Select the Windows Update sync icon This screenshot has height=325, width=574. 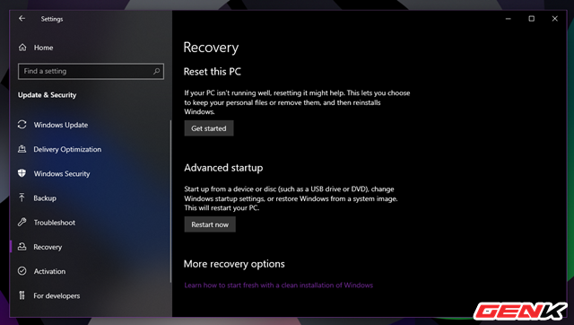22,125
